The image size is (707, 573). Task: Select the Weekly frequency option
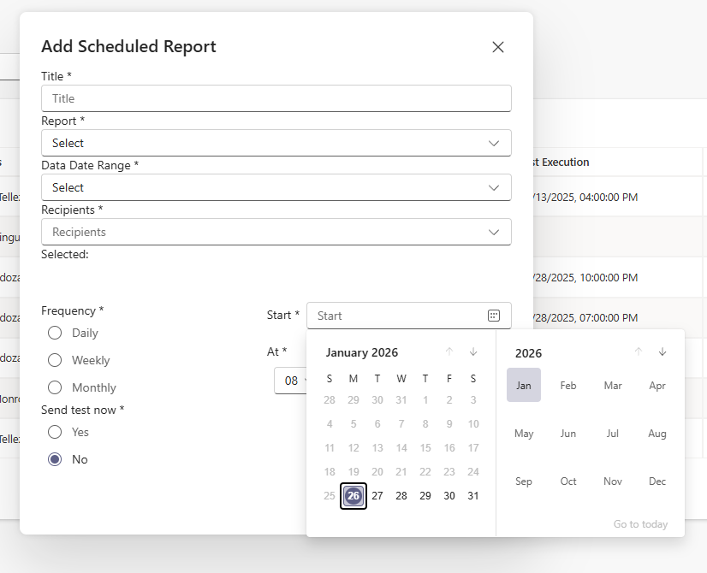pos(55,360)
